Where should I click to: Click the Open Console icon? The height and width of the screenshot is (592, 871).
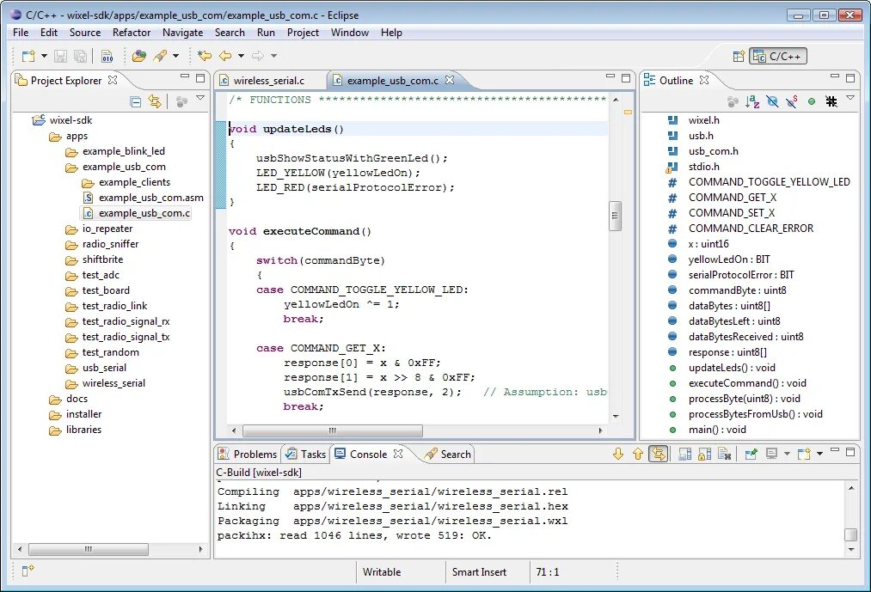[x=804, y=455]
